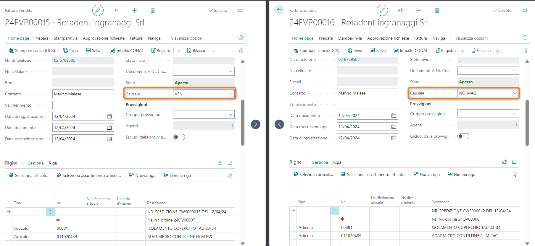Go to next record with the round arrow button
Image resolution: width=535 pixels, height=246 pixels.
pyautogui.click(x=256, y=124)
